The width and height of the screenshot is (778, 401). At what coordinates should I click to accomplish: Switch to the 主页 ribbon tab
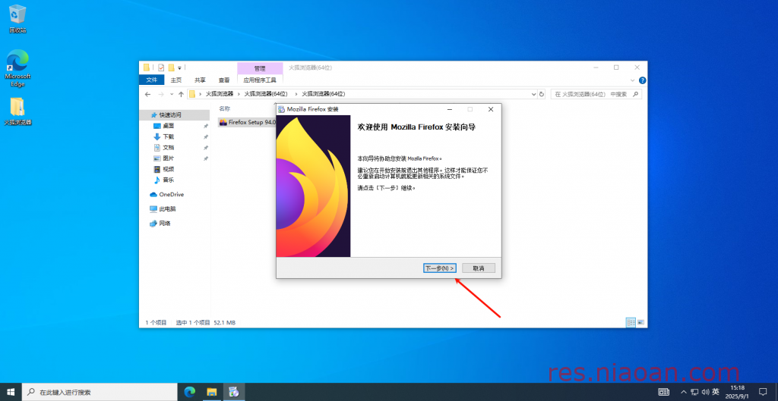(176, 80)
